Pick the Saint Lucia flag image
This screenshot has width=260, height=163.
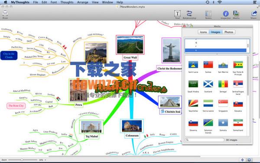[x=193, y=65]
